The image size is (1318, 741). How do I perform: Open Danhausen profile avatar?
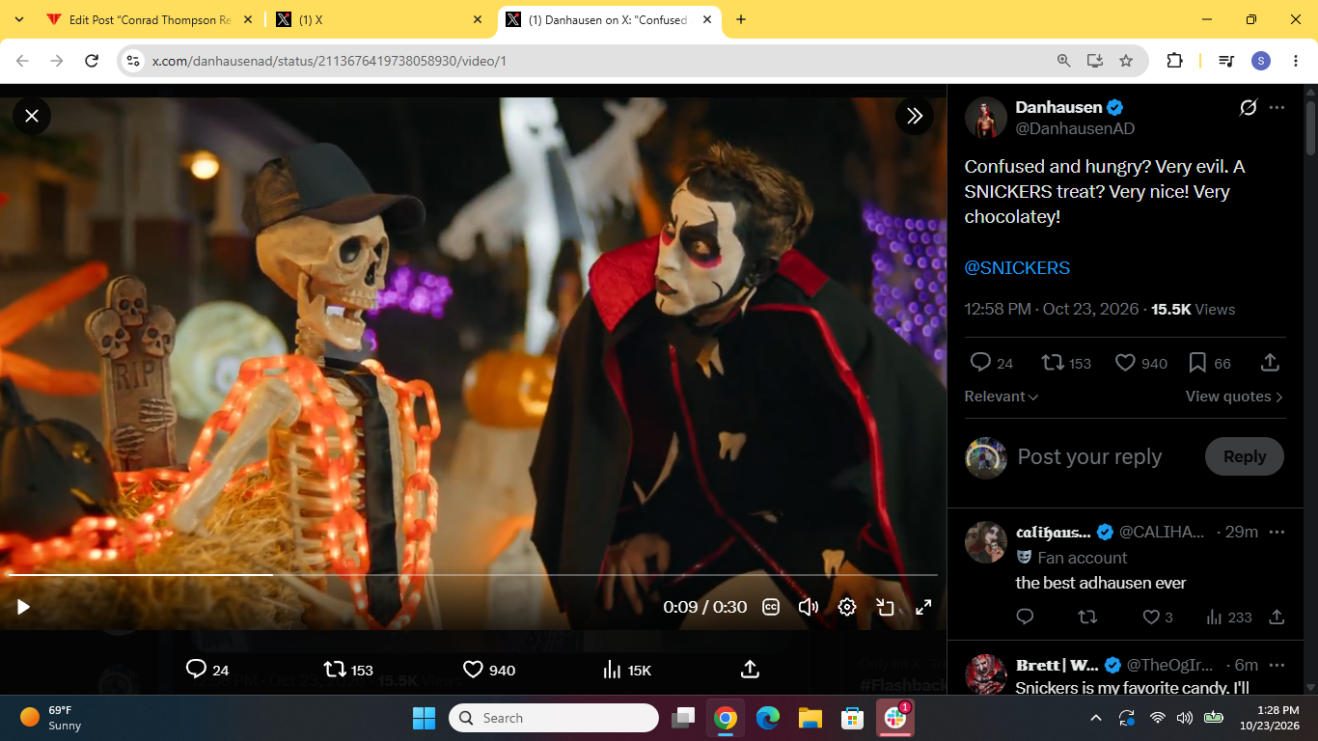pyautogui.click(x=985, y=118)
